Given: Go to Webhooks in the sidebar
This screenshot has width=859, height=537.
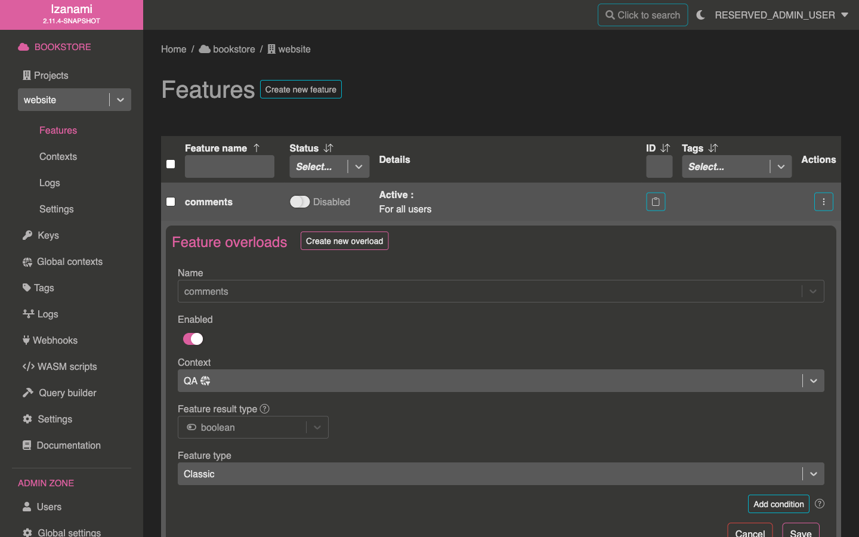Looking at the screenshot, I should tap(55, 340).
